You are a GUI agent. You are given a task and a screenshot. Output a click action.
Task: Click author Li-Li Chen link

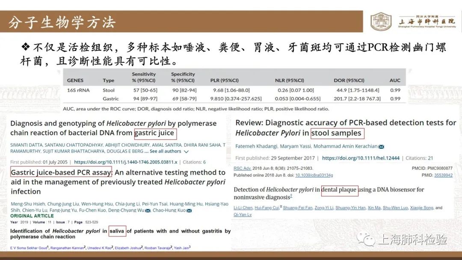[x=244, y=208]
